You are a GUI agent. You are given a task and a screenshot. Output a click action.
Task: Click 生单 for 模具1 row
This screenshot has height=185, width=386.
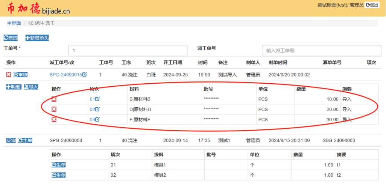58,165
